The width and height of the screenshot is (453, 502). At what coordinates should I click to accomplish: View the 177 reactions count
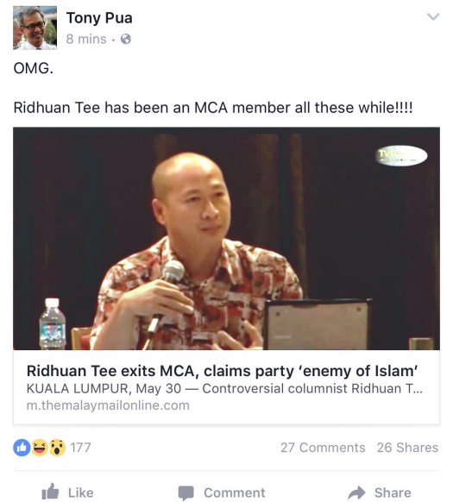tap(80, 448)
